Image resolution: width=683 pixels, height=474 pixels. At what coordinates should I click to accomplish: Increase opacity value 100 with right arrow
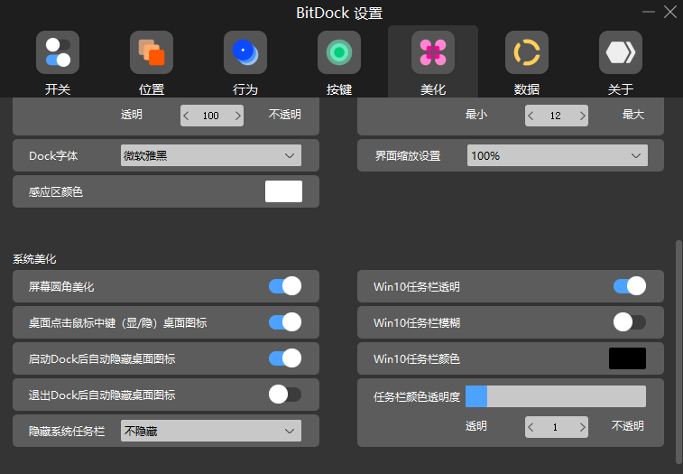(x=238, y=116)
